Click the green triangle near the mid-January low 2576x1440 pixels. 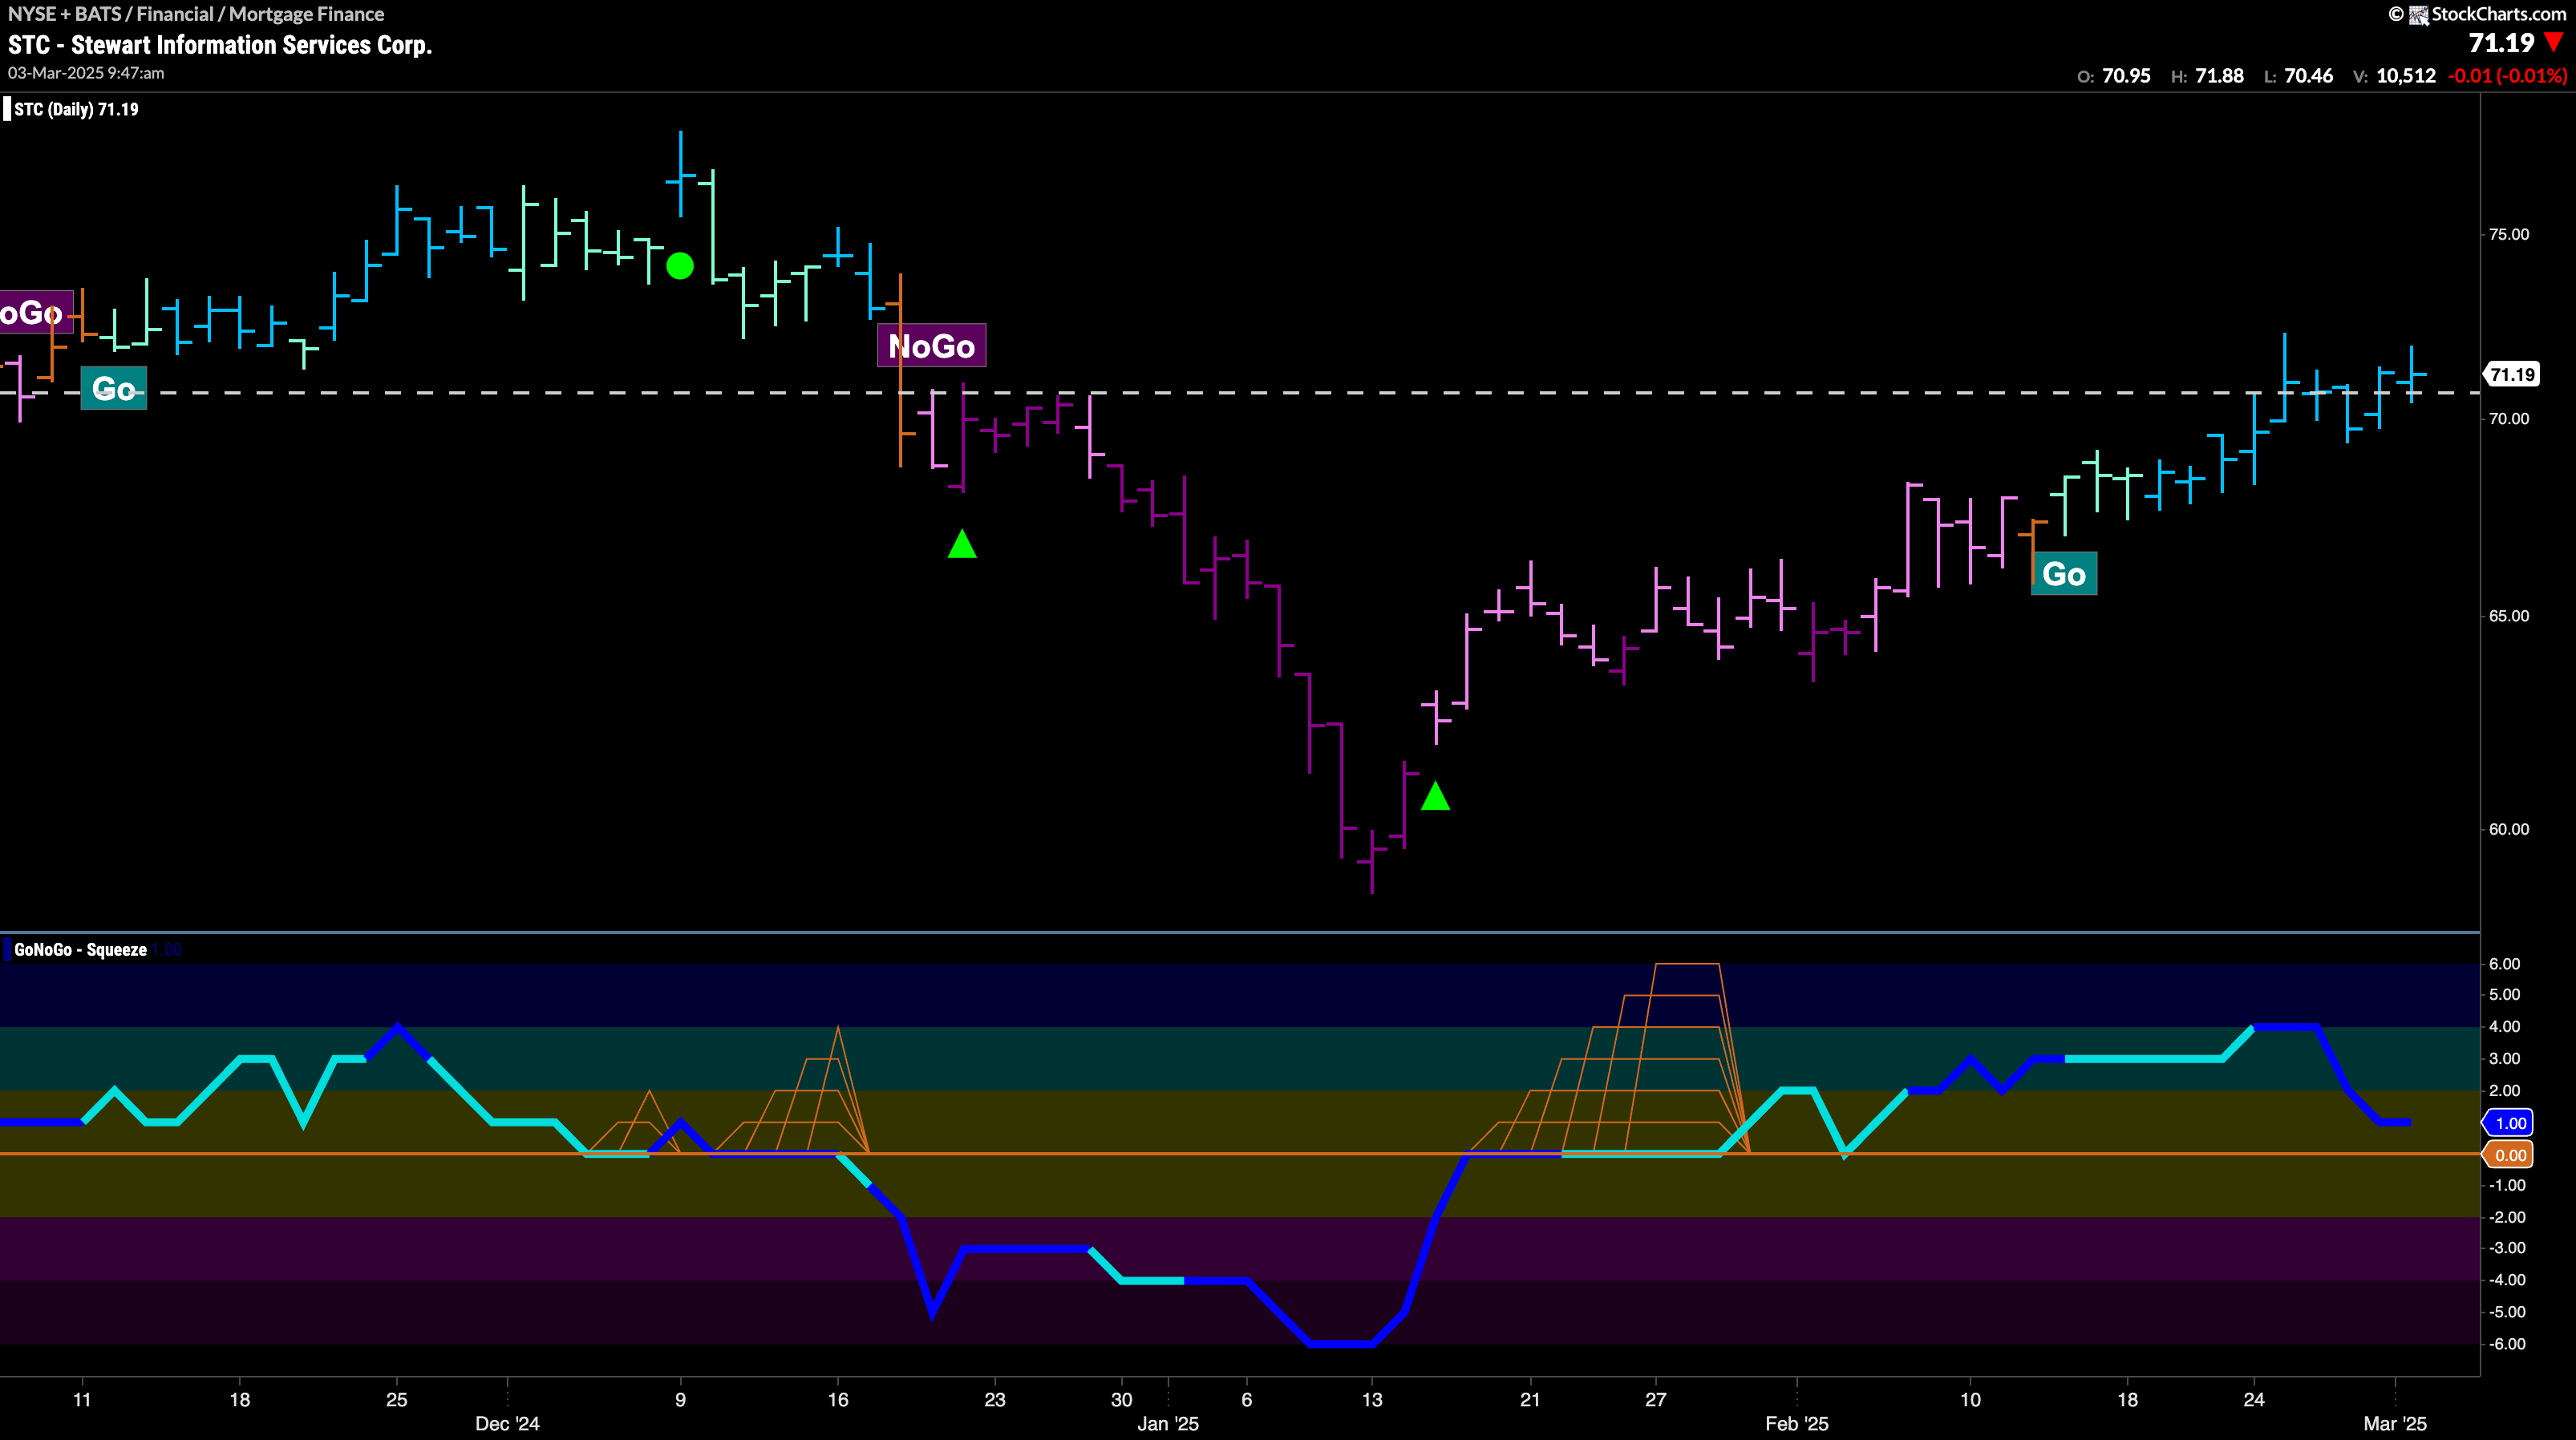(1435, 796)
